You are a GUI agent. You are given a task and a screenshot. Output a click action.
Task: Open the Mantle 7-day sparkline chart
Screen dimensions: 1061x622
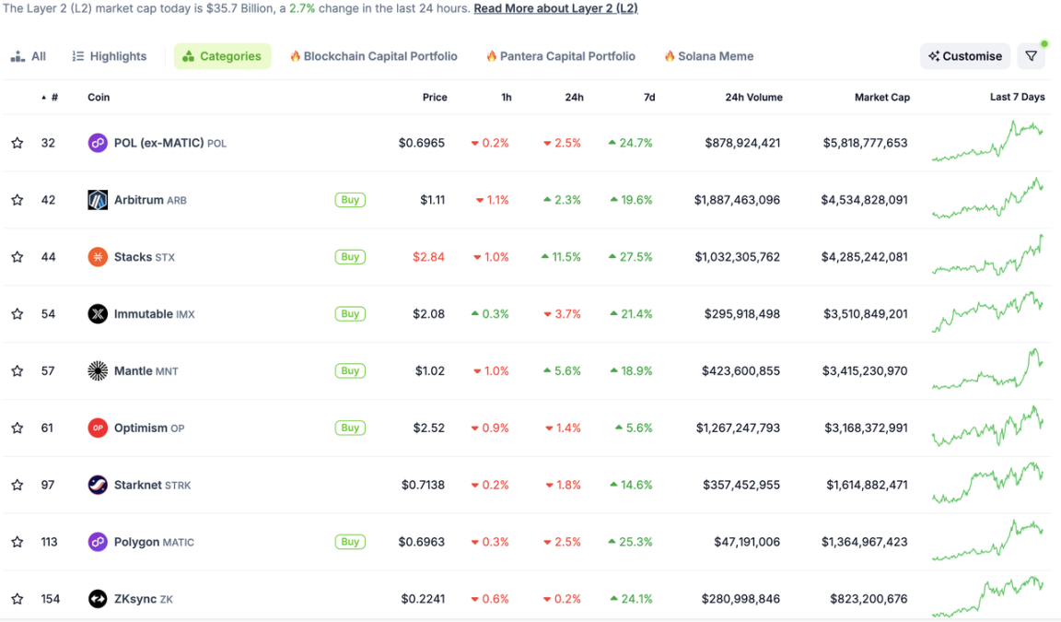(987, 371)
